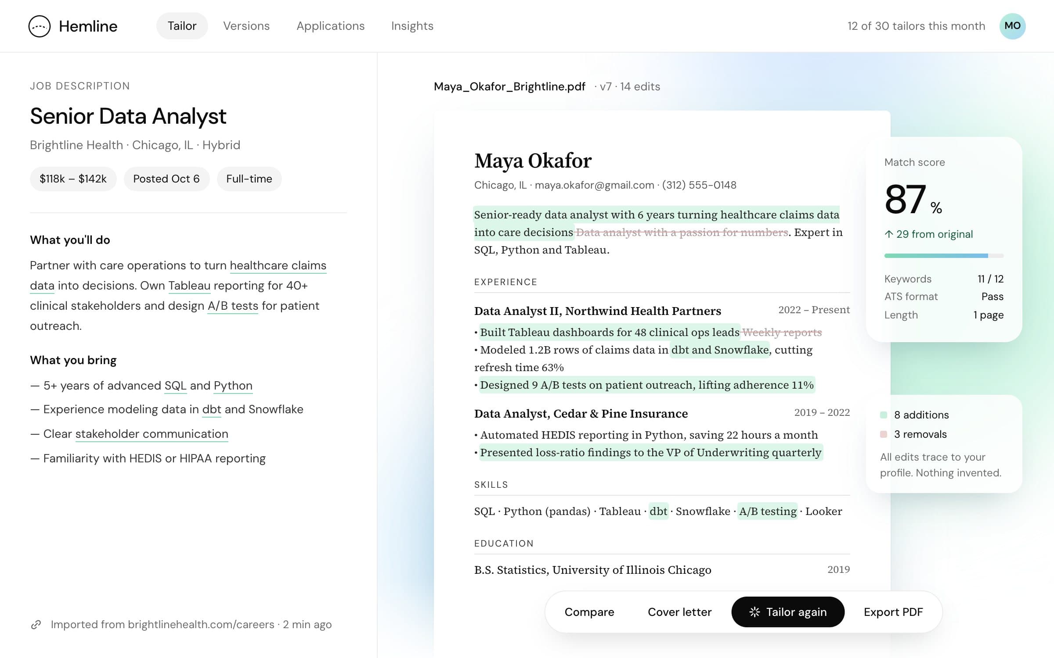1054x658 pixels.
Task: Click the pink removals legend swatch
Action: coord(884,434)
